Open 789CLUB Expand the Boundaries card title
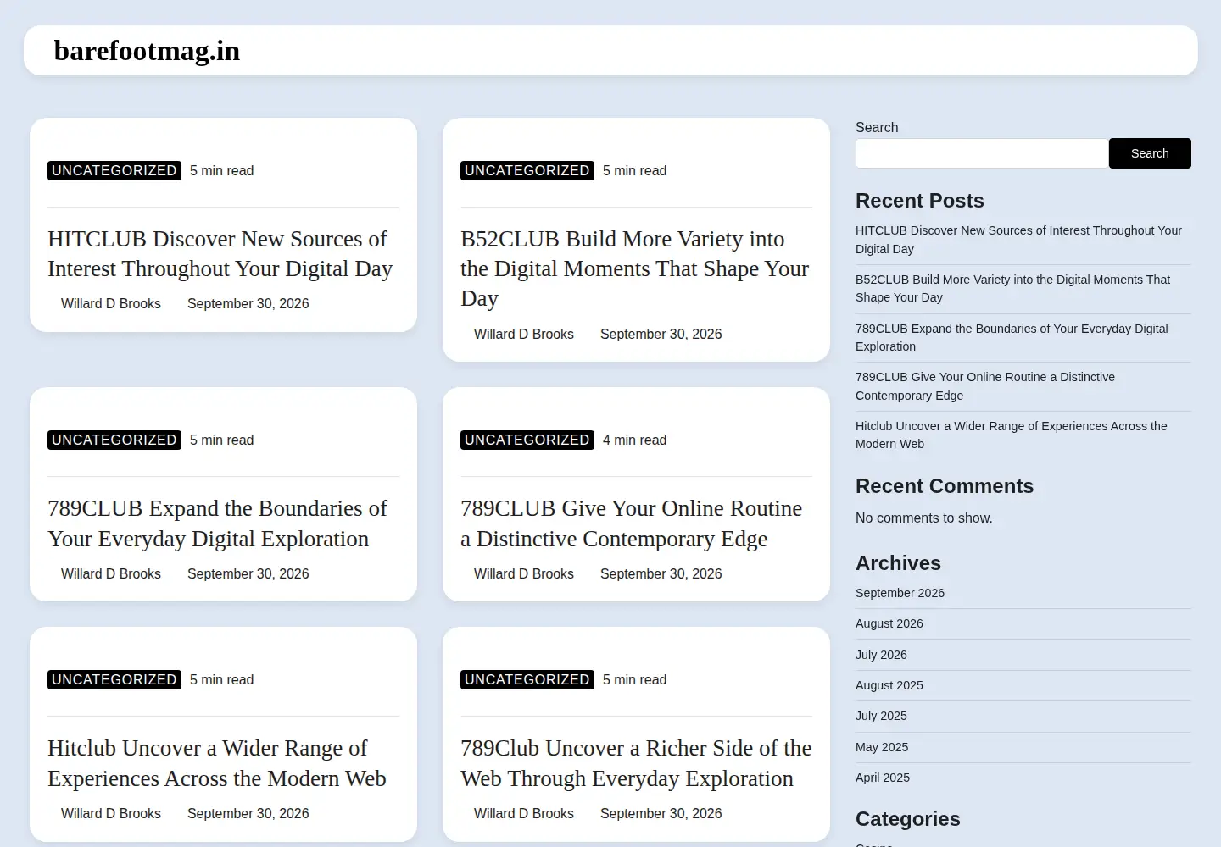This screenshot has height=847, width=1221. [x=217, y=523]
